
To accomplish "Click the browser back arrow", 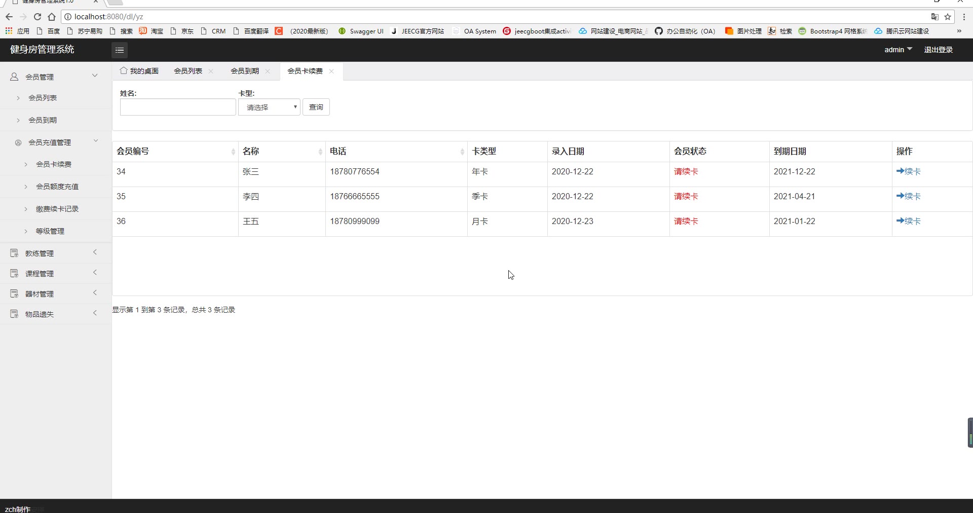I will 9,17.
